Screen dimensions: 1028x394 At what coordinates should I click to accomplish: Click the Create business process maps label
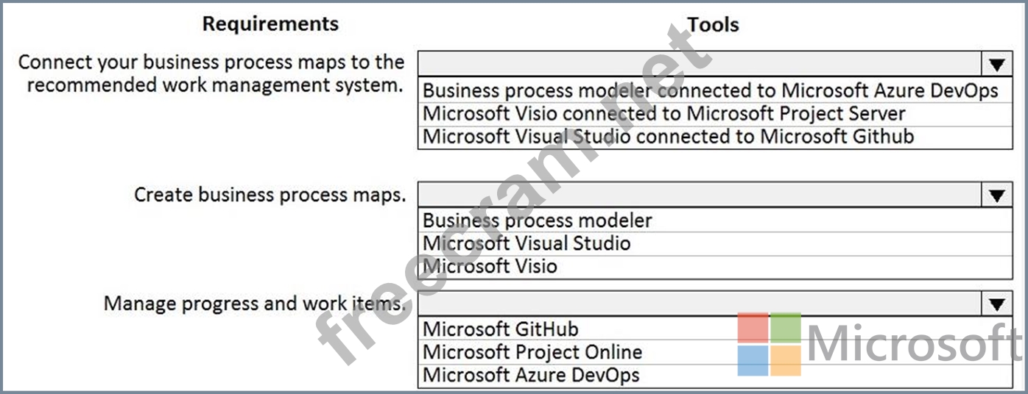[270, 195]
